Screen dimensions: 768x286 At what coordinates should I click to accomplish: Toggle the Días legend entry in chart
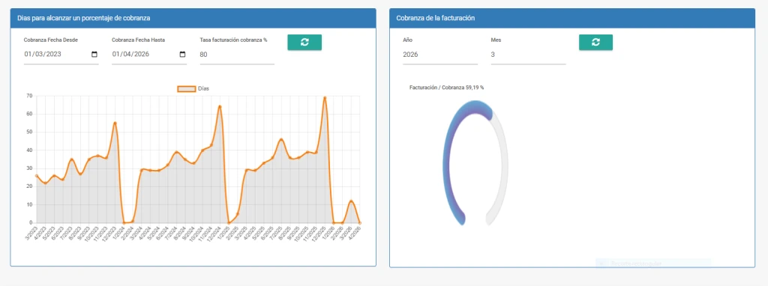[x=193, y=88]
